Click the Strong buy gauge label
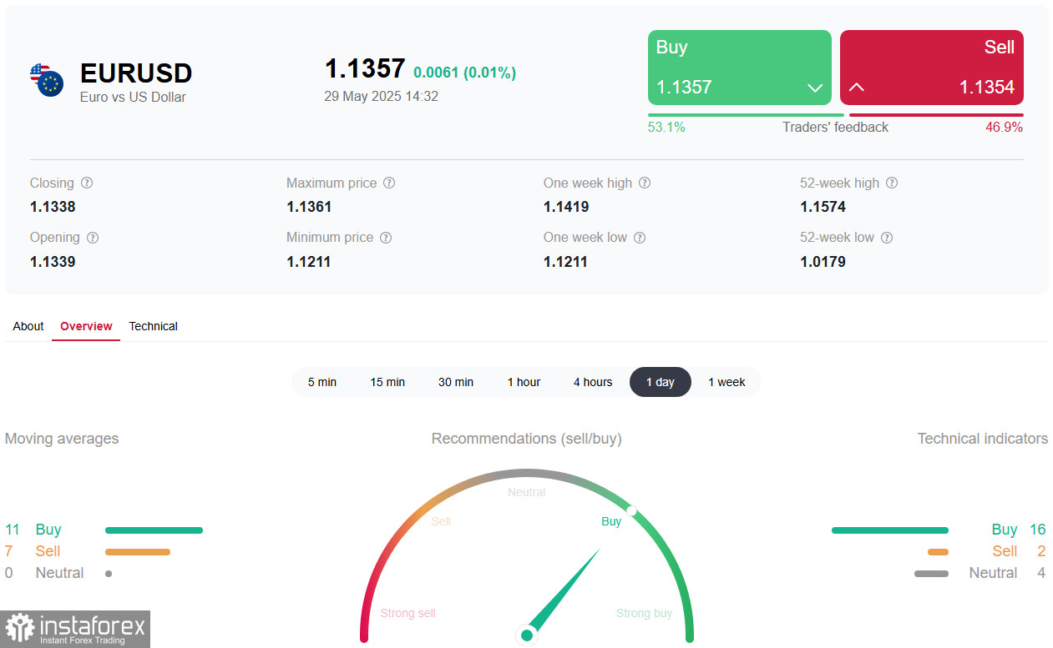 coord(644,613)
